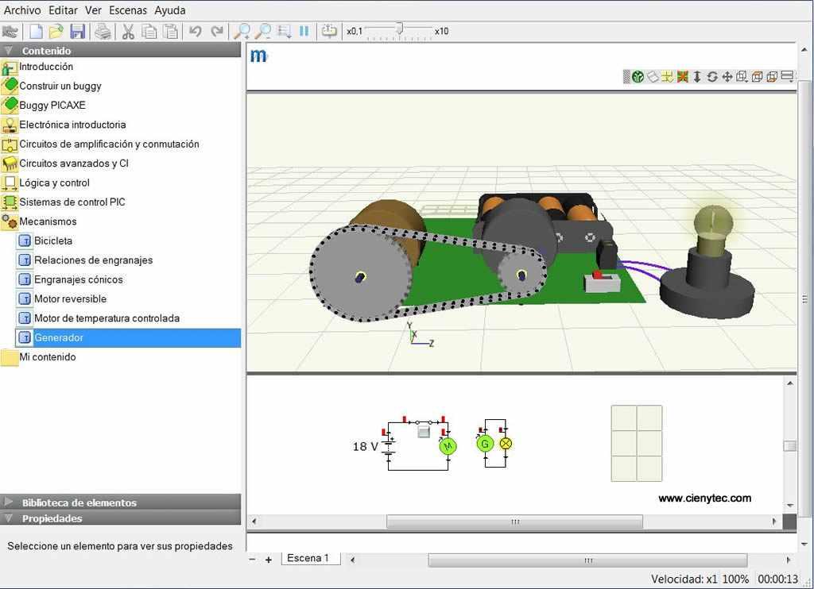The image size is (814, 589).
Task: Click the rotate view icon in 3D toolbar
Action: (712, 77)
